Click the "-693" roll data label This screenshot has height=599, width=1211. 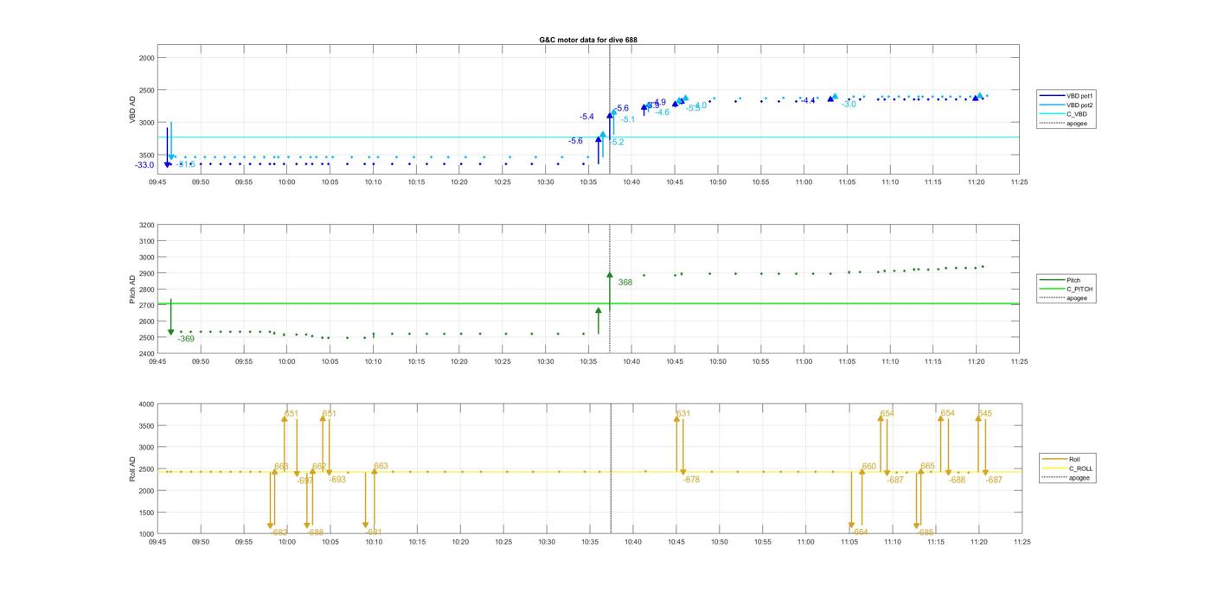click(337, 480)
